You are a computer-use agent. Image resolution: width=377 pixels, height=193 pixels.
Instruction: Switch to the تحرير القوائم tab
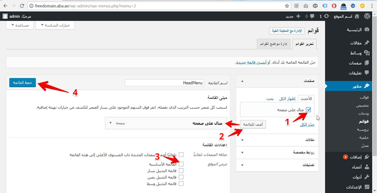coord(304,44)
